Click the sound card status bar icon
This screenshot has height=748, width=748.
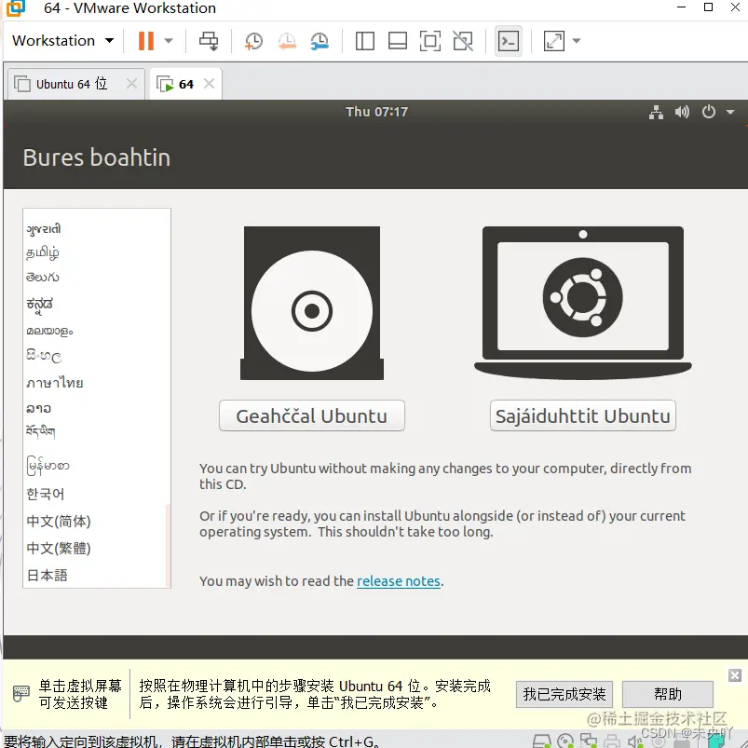[634, 741]
